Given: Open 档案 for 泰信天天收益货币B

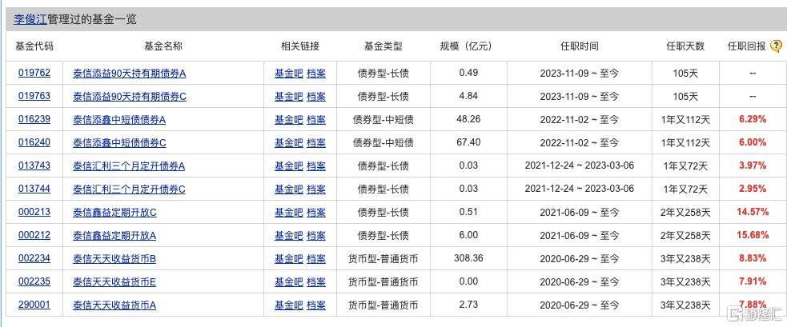Looking at the screenshot, I should click(x=316, y=259).
